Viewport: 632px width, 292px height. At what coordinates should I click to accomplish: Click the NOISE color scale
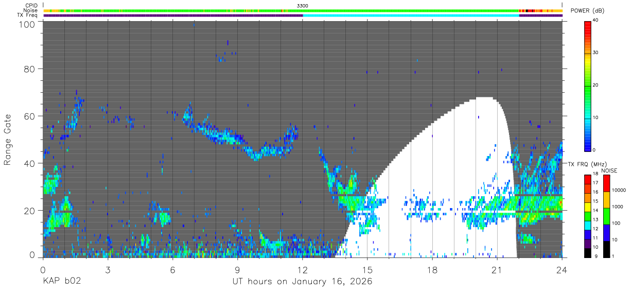(x=606, y=216)
